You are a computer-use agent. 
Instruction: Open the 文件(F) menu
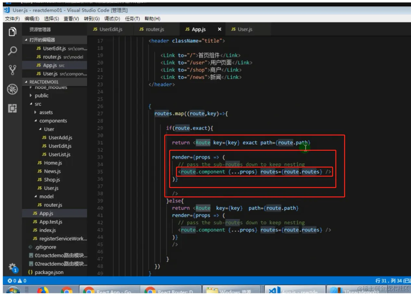[12, 19]
